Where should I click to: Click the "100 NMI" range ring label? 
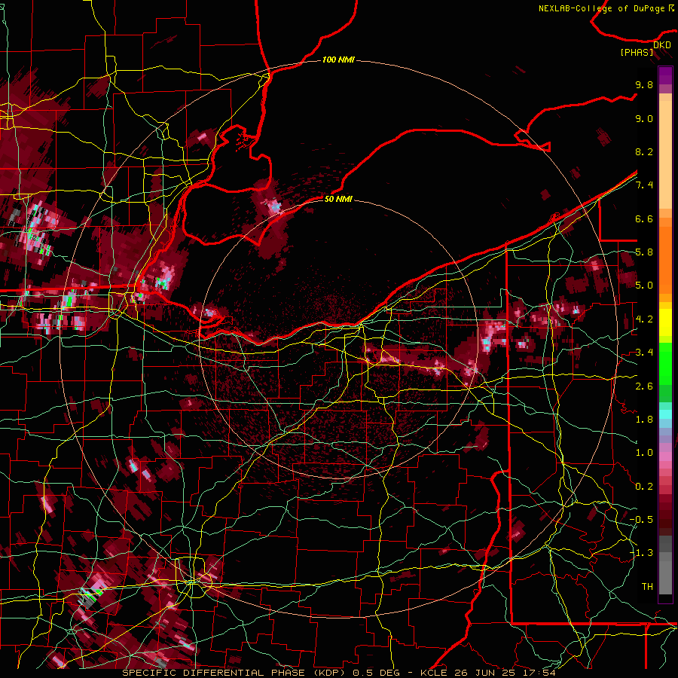tap(338, 60)
